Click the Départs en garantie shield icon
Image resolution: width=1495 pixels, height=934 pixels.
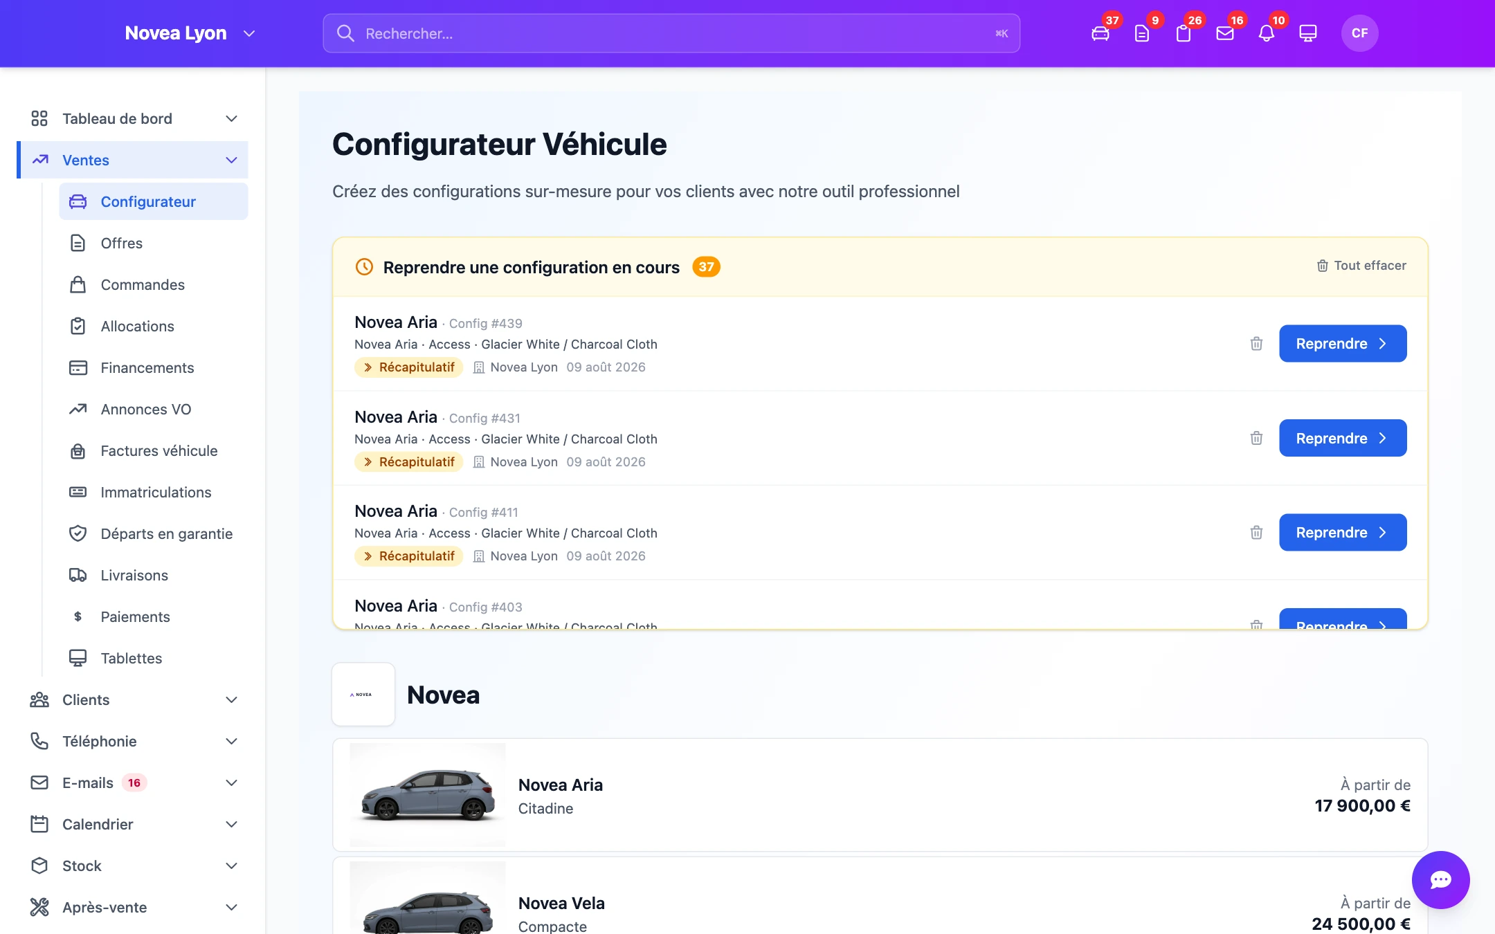tap(78, 533)
